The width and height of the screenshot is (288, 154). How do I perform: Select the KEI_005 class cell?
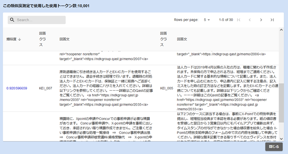(167, 88)
